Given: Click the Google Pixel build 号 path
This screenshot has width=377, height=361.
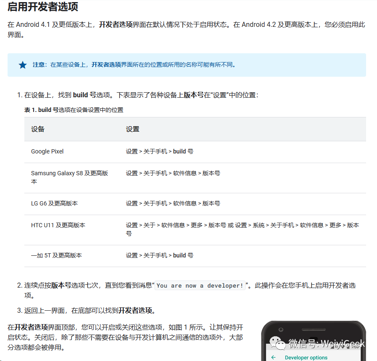Looking at the screenshot, I should click(x=160, y=151).
